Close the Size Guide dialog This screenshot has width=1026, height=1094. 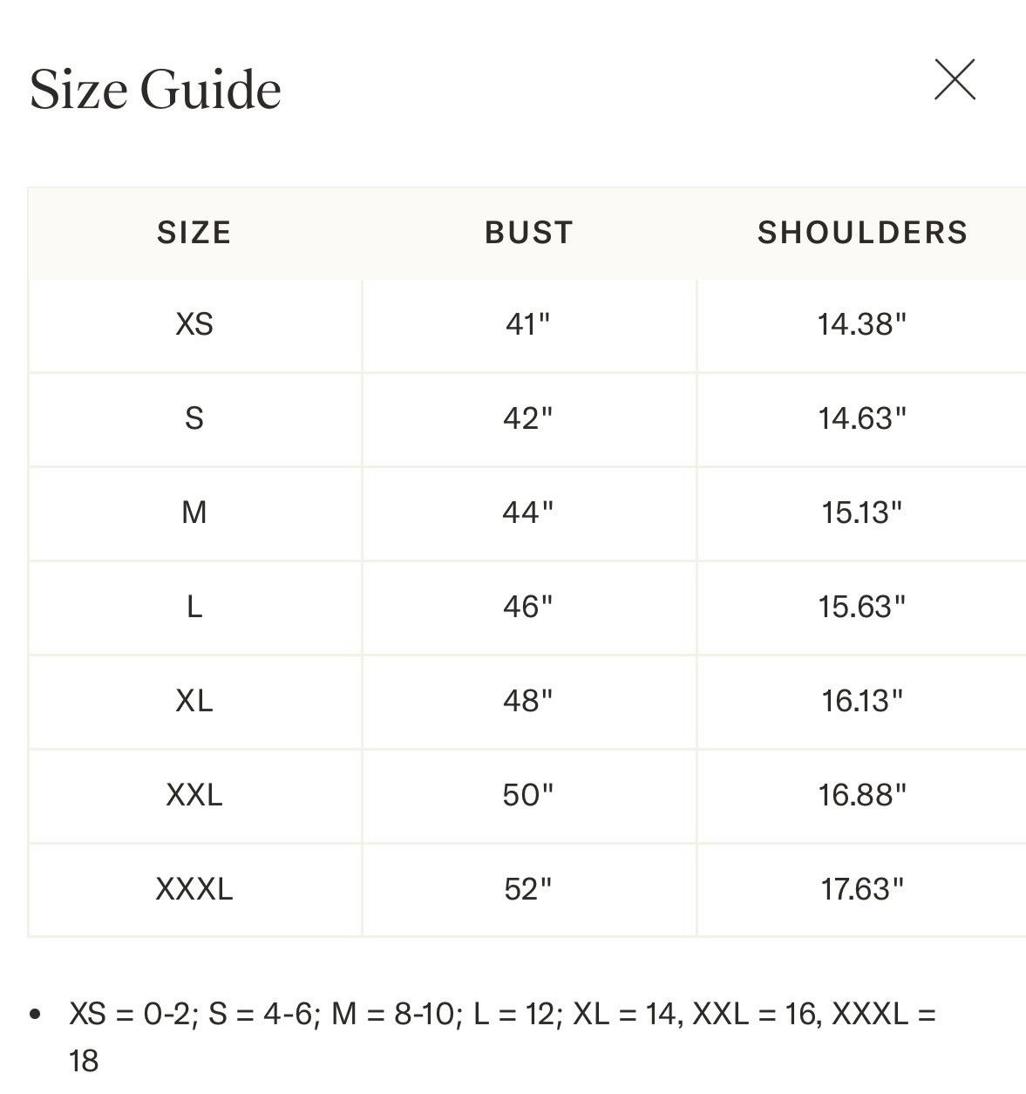click(x=955, y=79)
